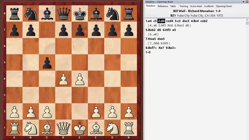Jump to move 1.e4 in notation
The height and width of the screenshot is (140, 249).
point(149,21)
